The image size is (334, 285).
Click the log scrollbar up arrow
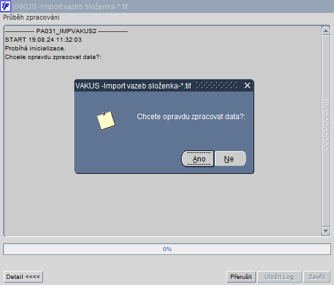325,31
